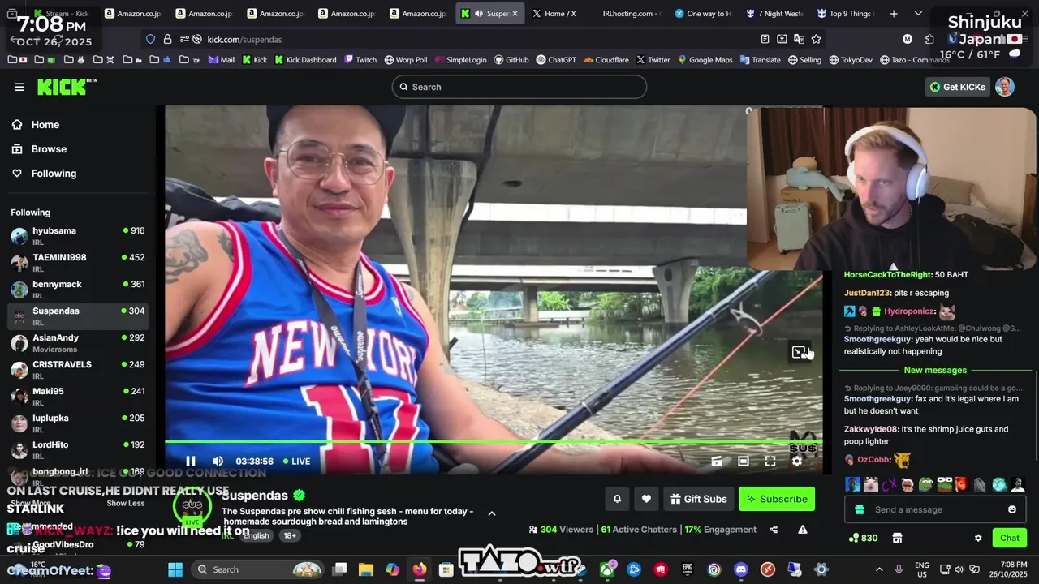The height and width of the screenshot is (584, 1039).
Task: Show hidden system tray icons
Action: [x=879, y=569]
